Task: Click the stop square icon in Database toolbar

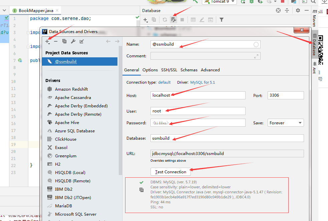Action: tap(182, 20)
